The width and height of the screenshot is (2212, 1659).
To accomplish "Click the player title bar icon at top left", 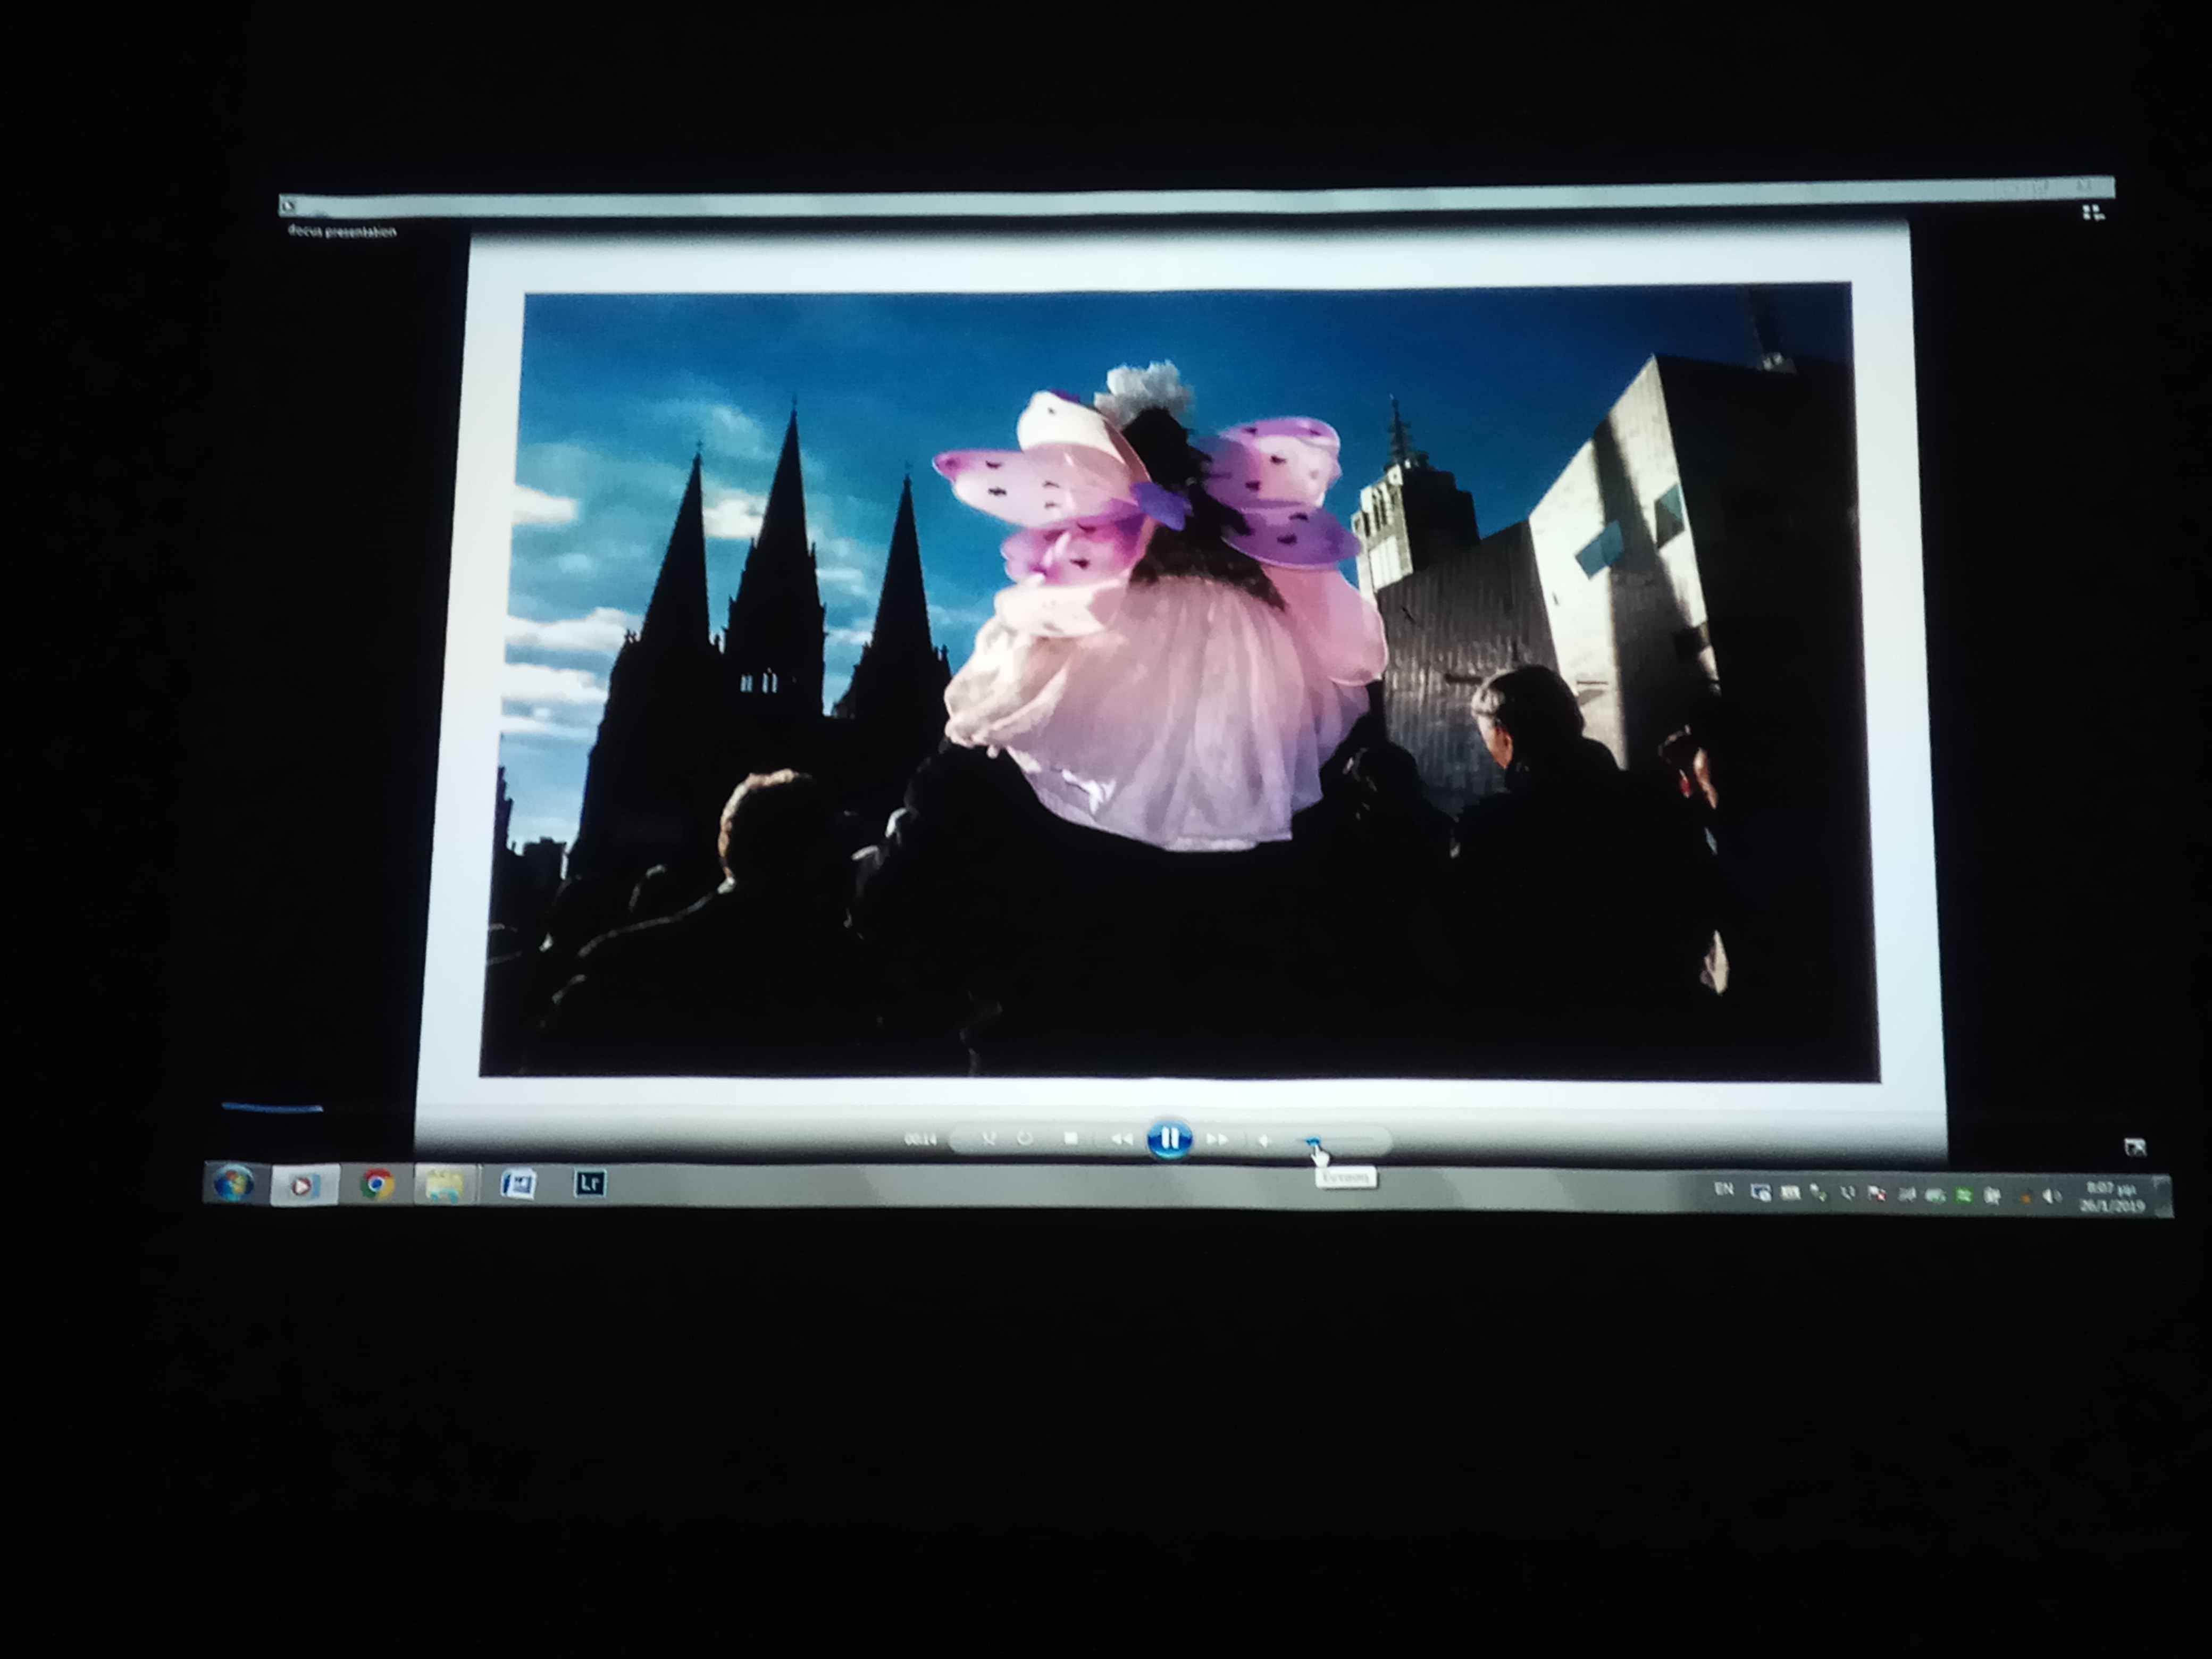I will click(288, 206).
